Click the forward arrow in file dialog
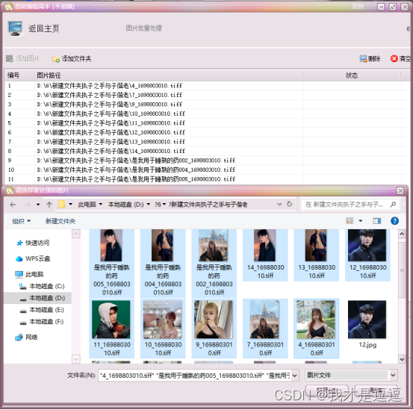The image size is (413, 410). tap(27, 205)
